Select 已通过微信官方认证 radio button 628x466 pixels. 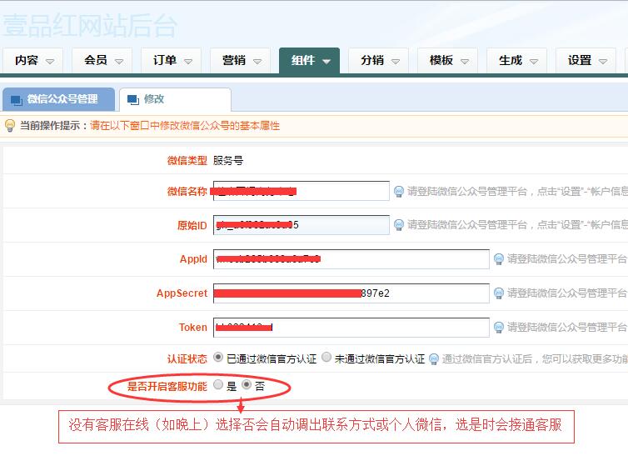coord(218,358)
